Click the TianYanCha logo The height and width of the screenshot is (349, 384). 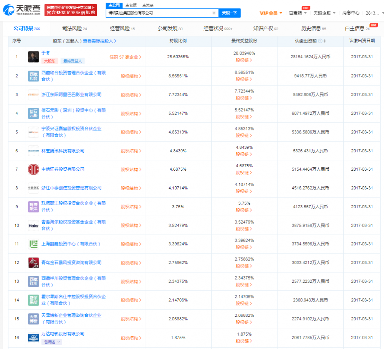coord(22,10)
